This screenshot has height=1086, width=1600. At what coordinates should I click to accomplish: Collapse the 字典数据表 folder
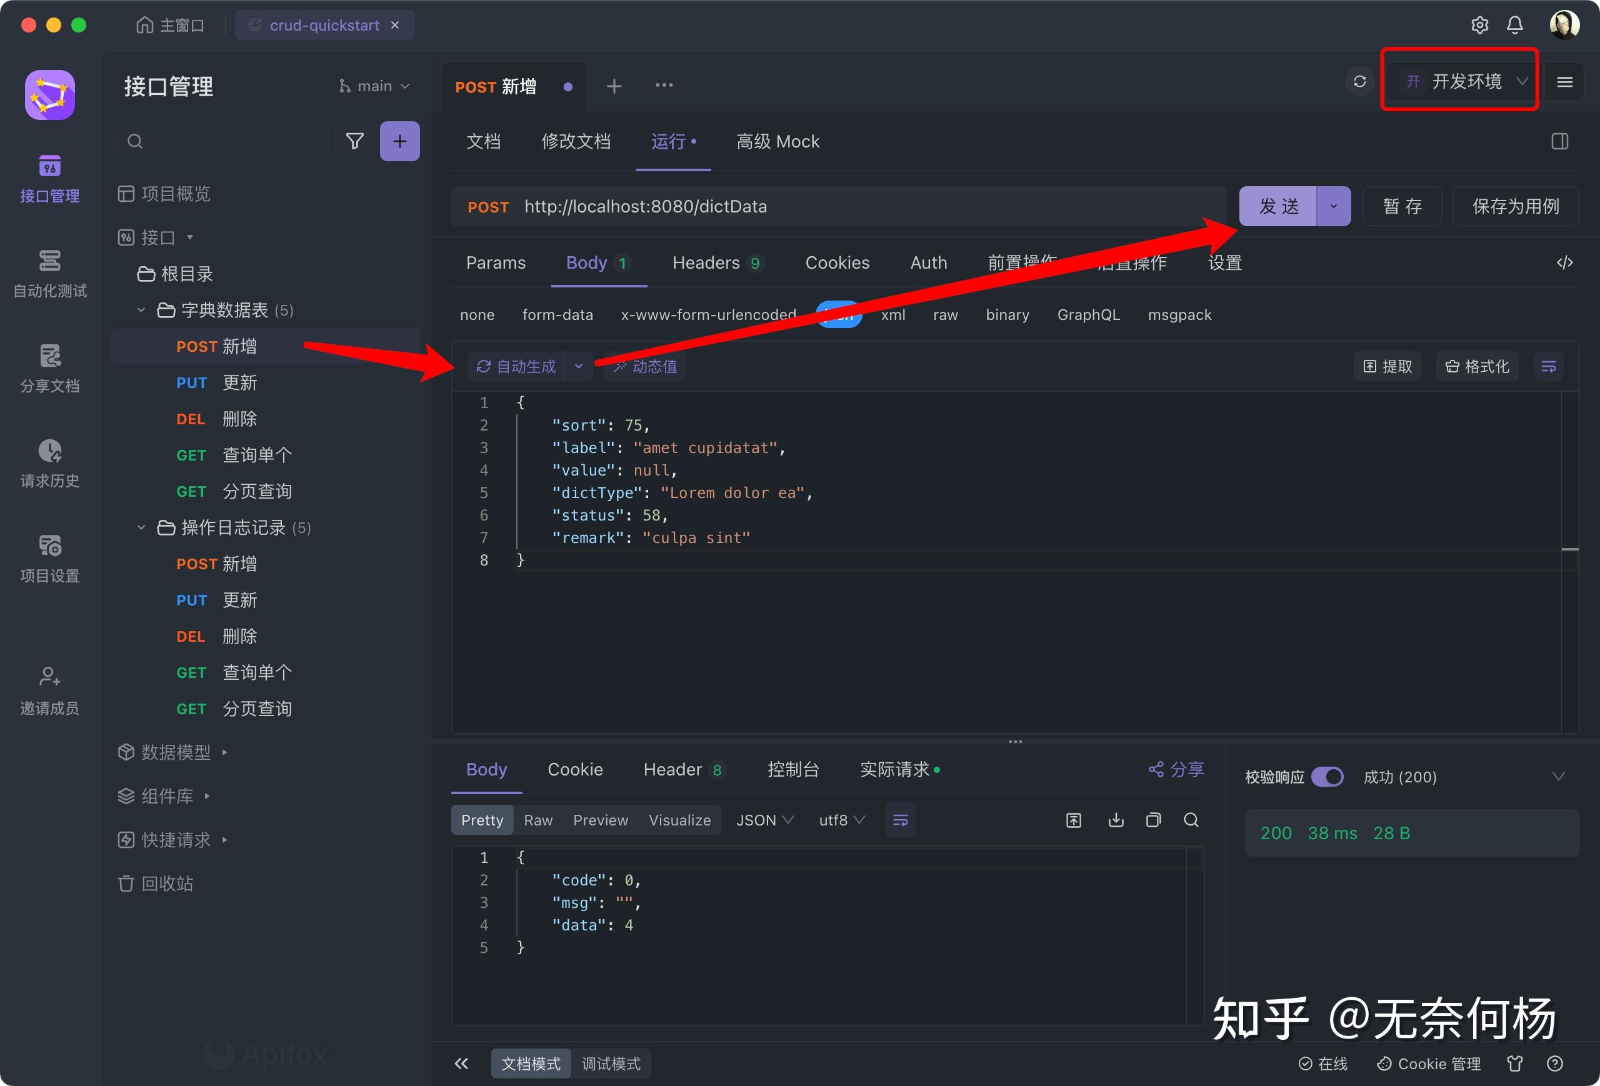[141, 310]
